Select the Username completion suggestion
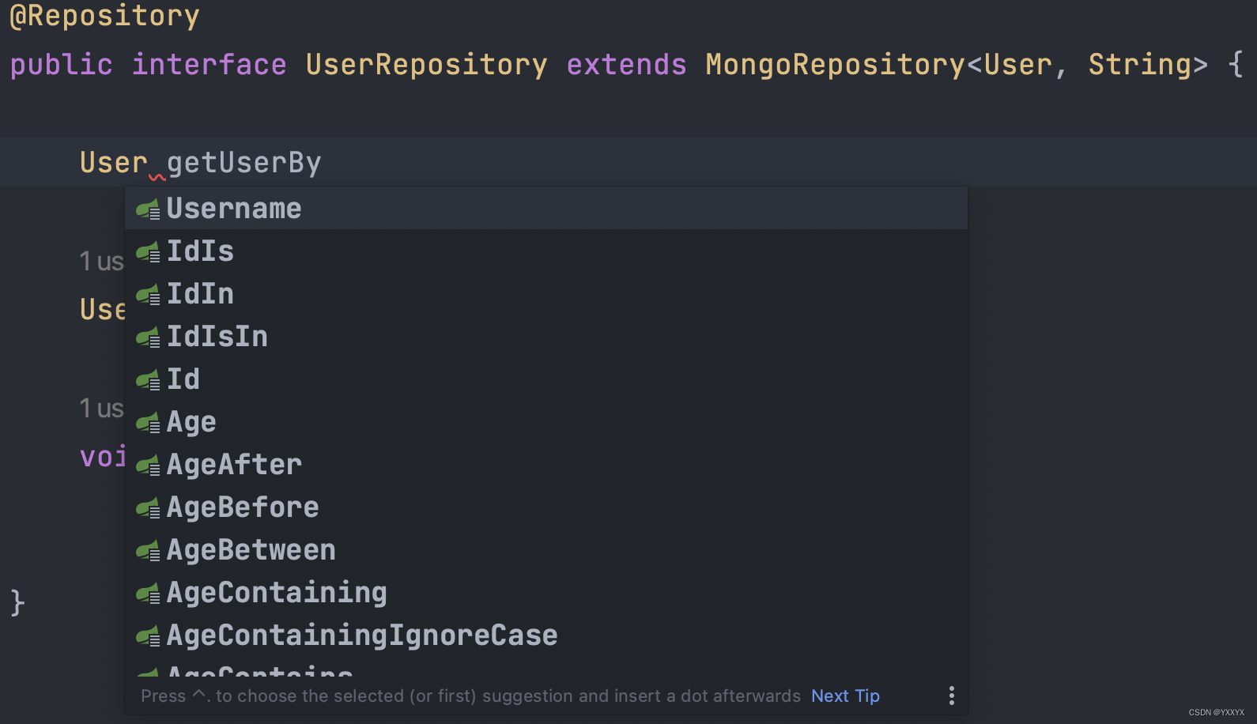The height and width of the screenshot is (724, 1257). click(x=546, y=209)
